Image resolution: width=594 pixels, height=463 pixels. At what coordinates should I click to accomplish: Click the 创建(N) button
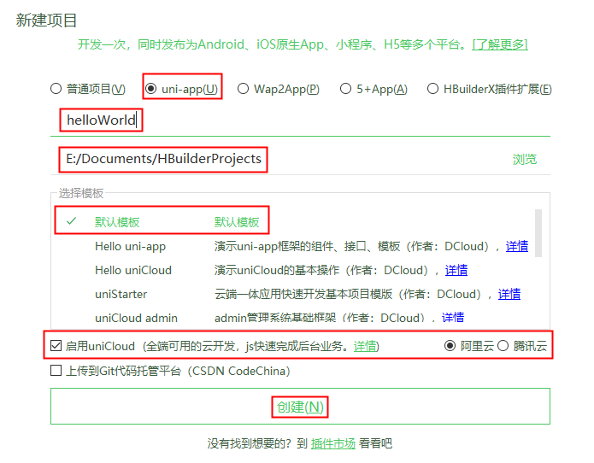[x=300, y=407]
